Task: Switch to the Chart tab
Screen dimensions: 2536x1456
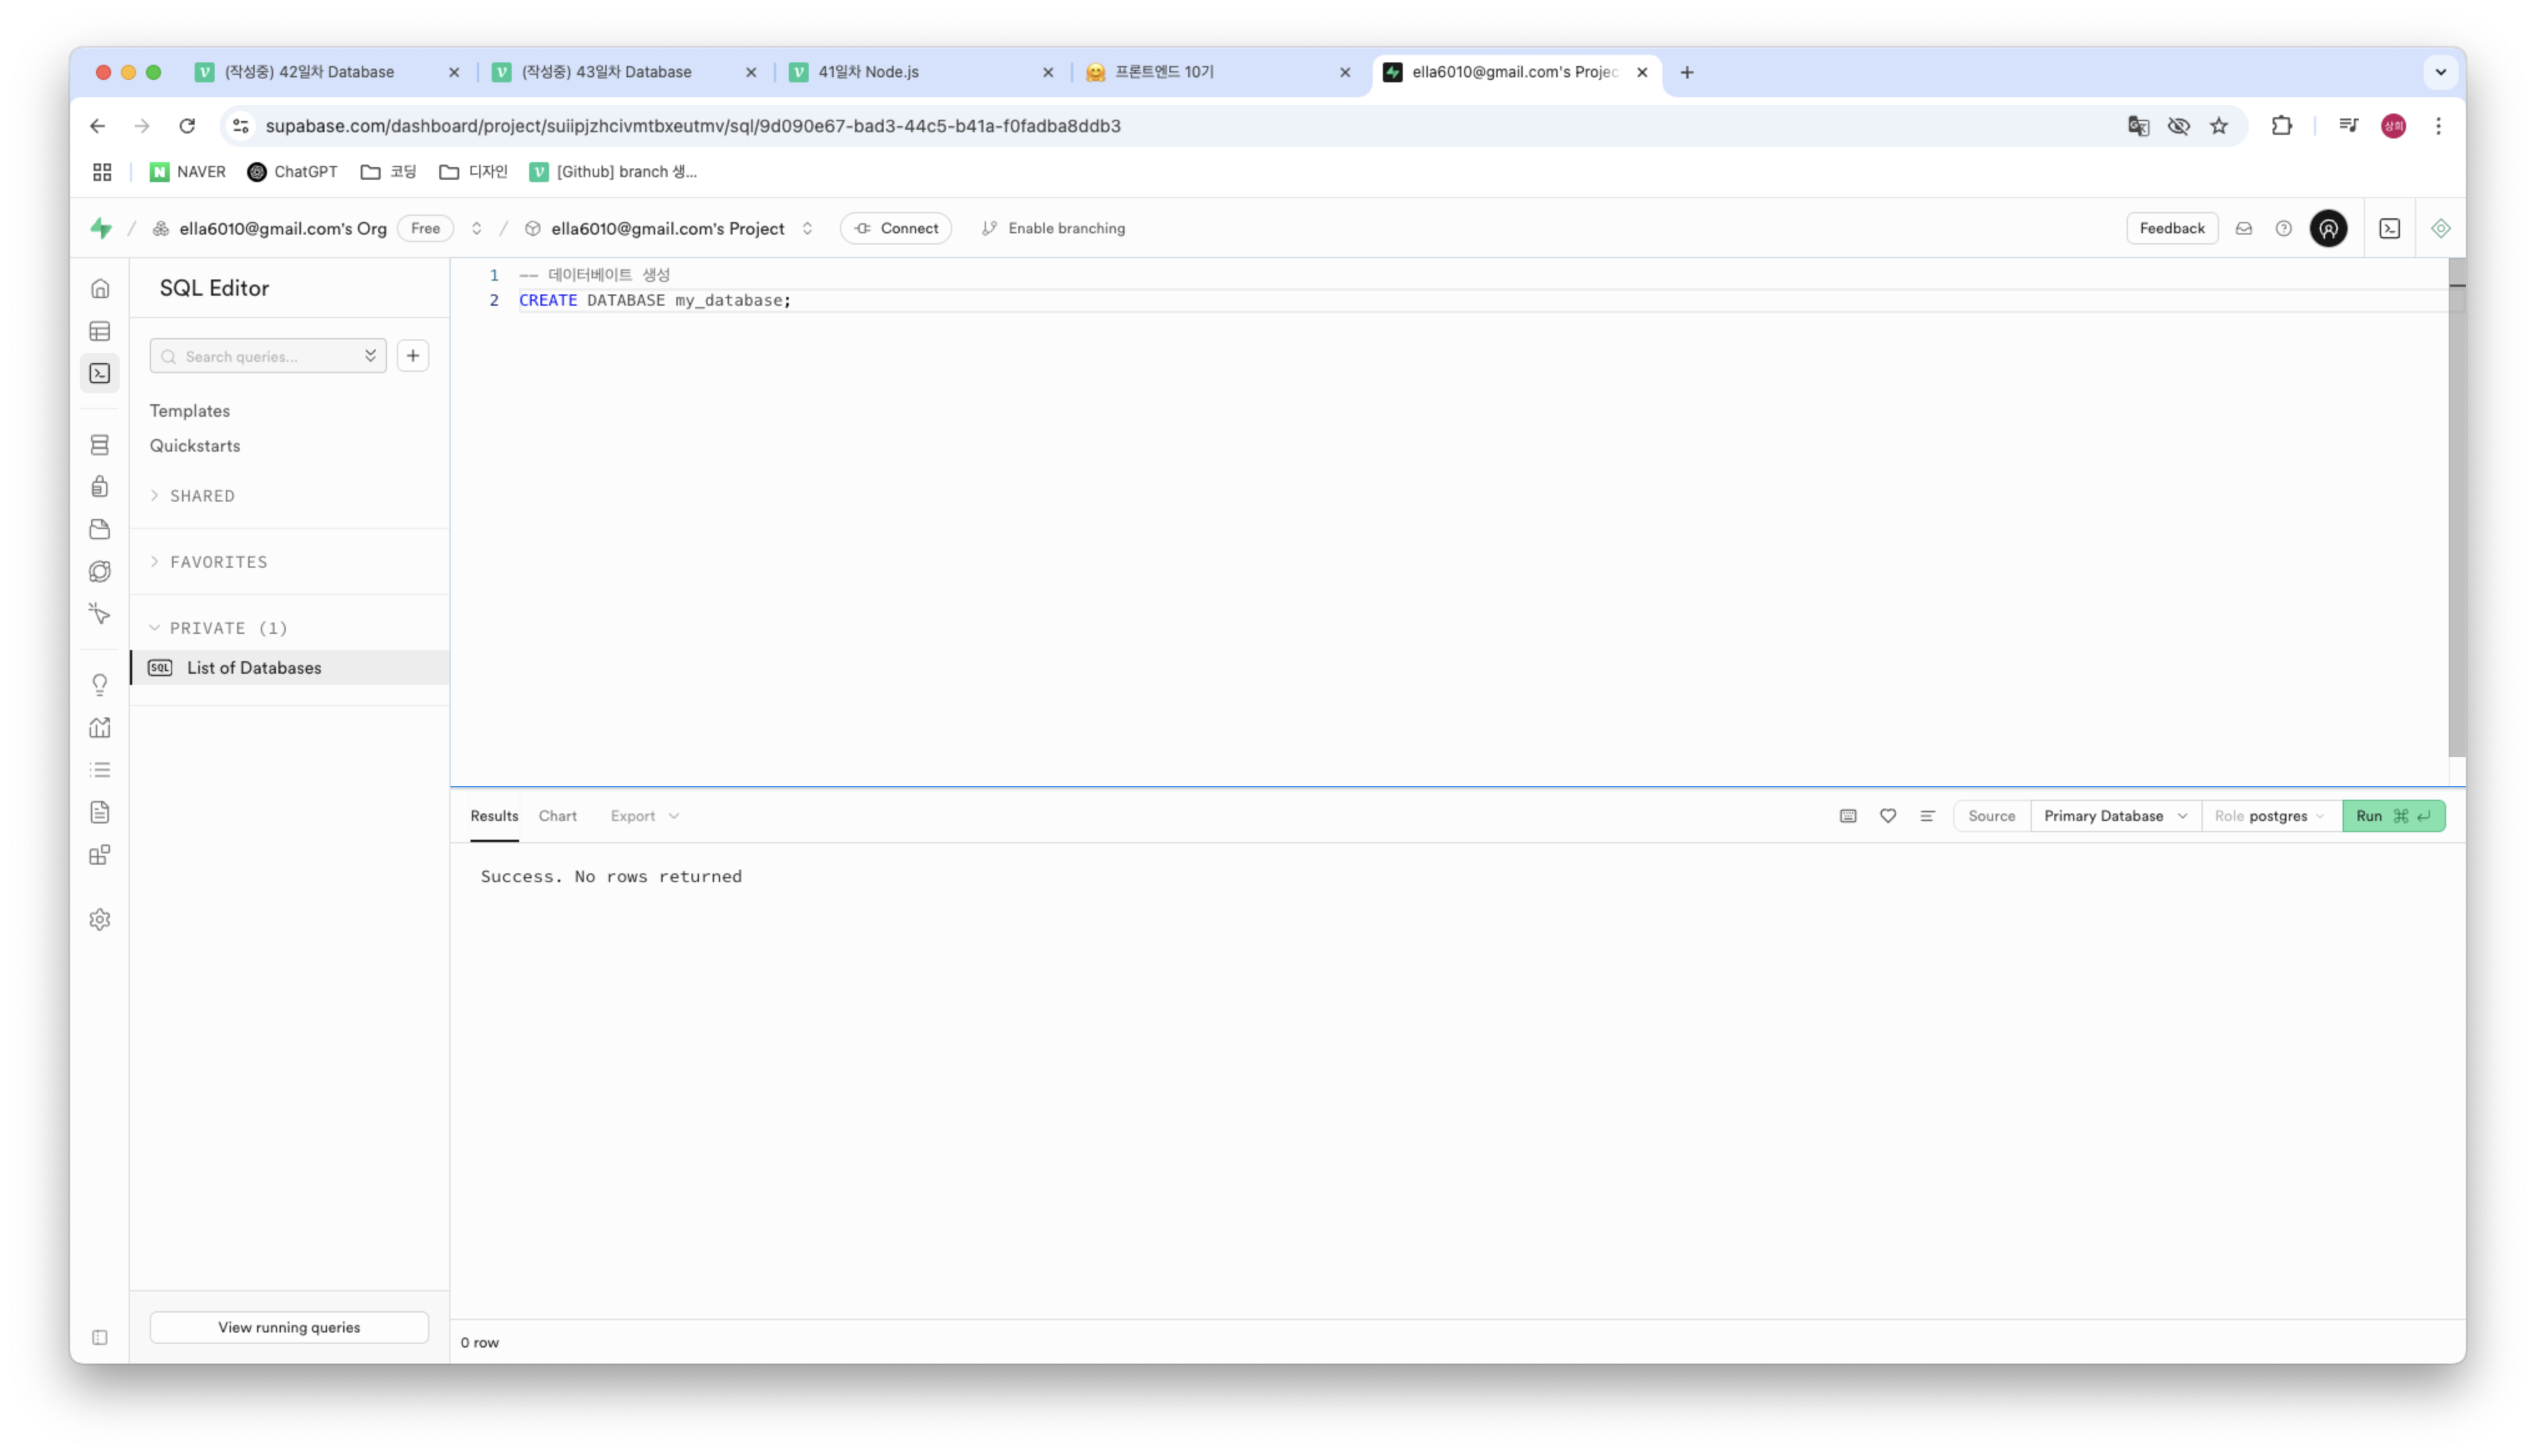Action: [x=557, y=816]
